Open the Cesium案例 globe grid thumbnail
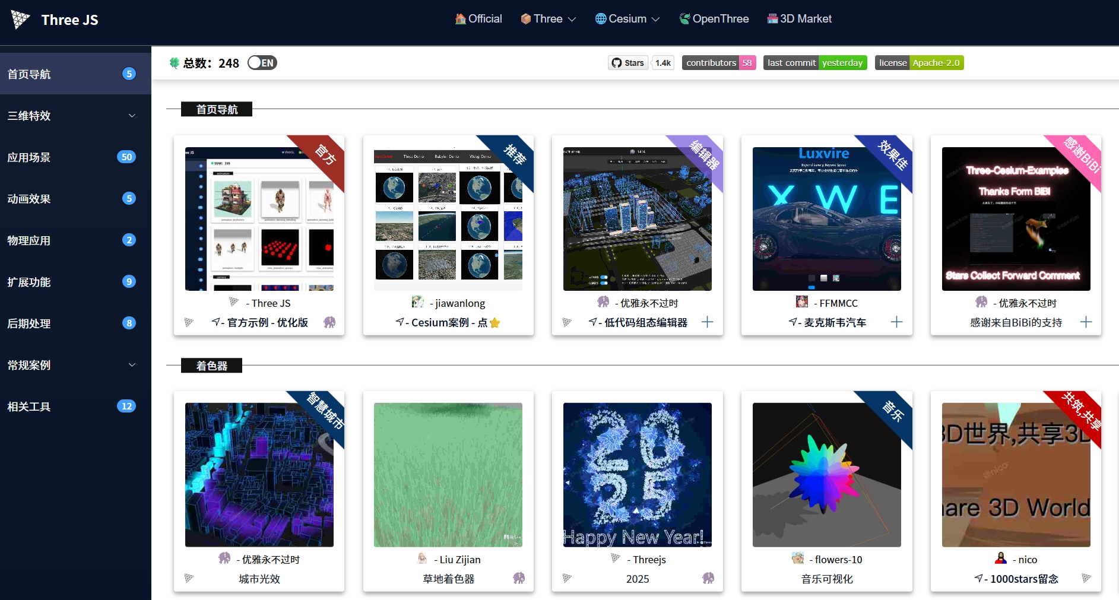 (448, 219)
